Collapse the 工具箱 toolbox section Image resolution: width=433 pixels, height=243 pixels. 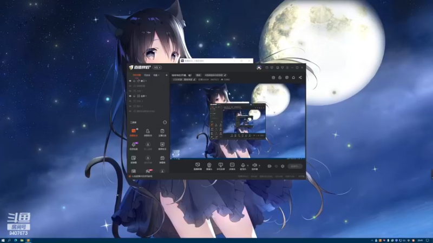pos(165,123)
